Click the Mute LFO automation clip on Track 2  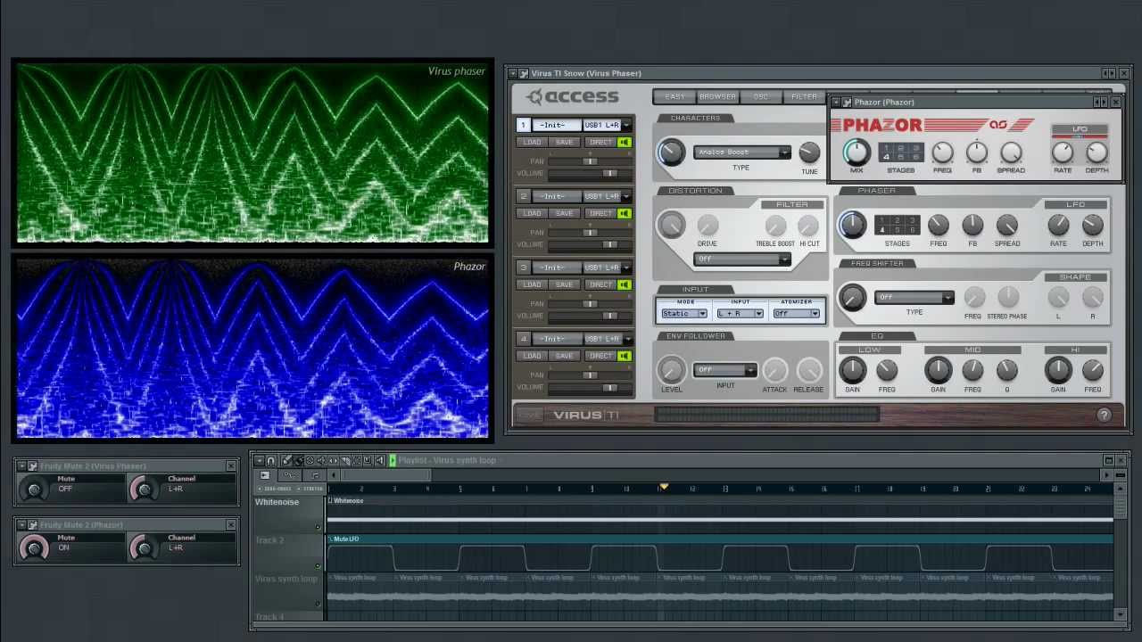point(721,555)
